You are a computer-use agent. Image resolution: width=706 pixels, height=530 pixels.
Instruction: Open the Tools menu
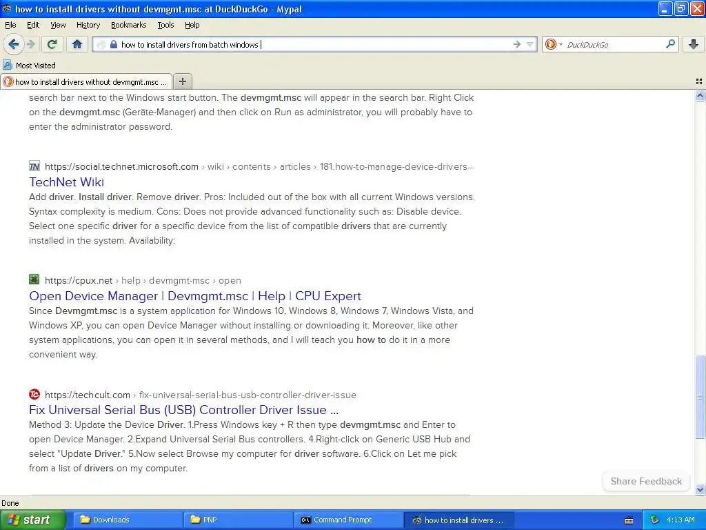(165, 25)
